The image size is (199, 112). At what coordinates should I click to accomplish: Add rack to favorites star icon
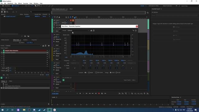tap(49, 46)
